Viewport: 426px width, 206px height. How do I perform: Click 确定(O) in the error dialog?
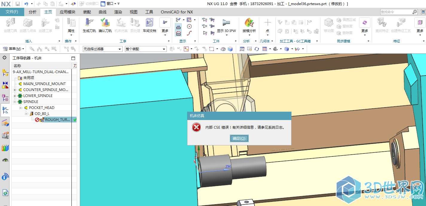[x=239, y=139]
